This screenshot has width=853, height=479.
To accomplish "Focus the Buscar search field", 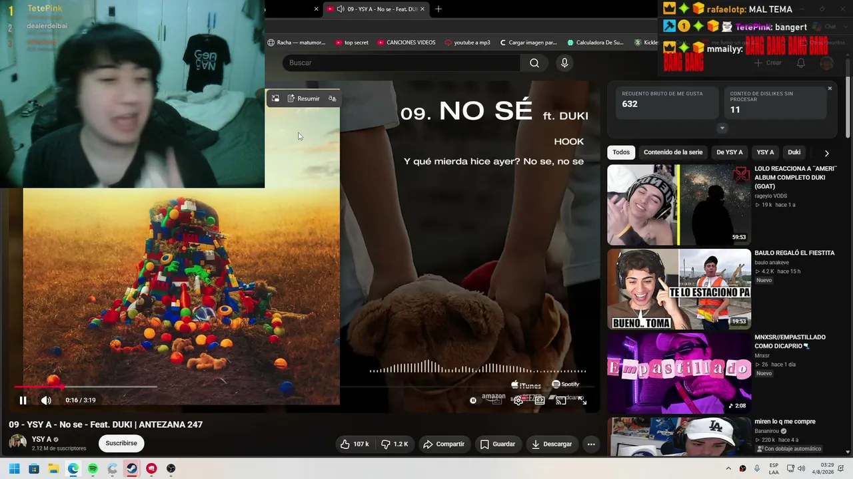I will tap(401, 63).
